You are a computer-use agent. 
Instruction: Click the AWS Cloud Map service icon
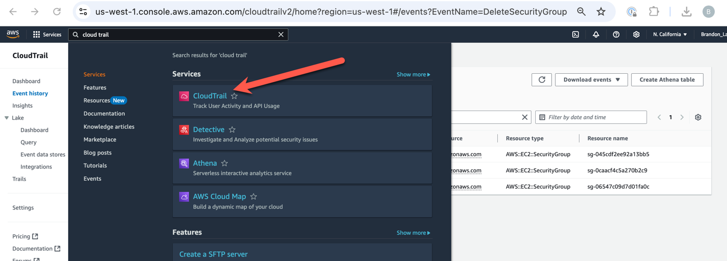point(184,196)
